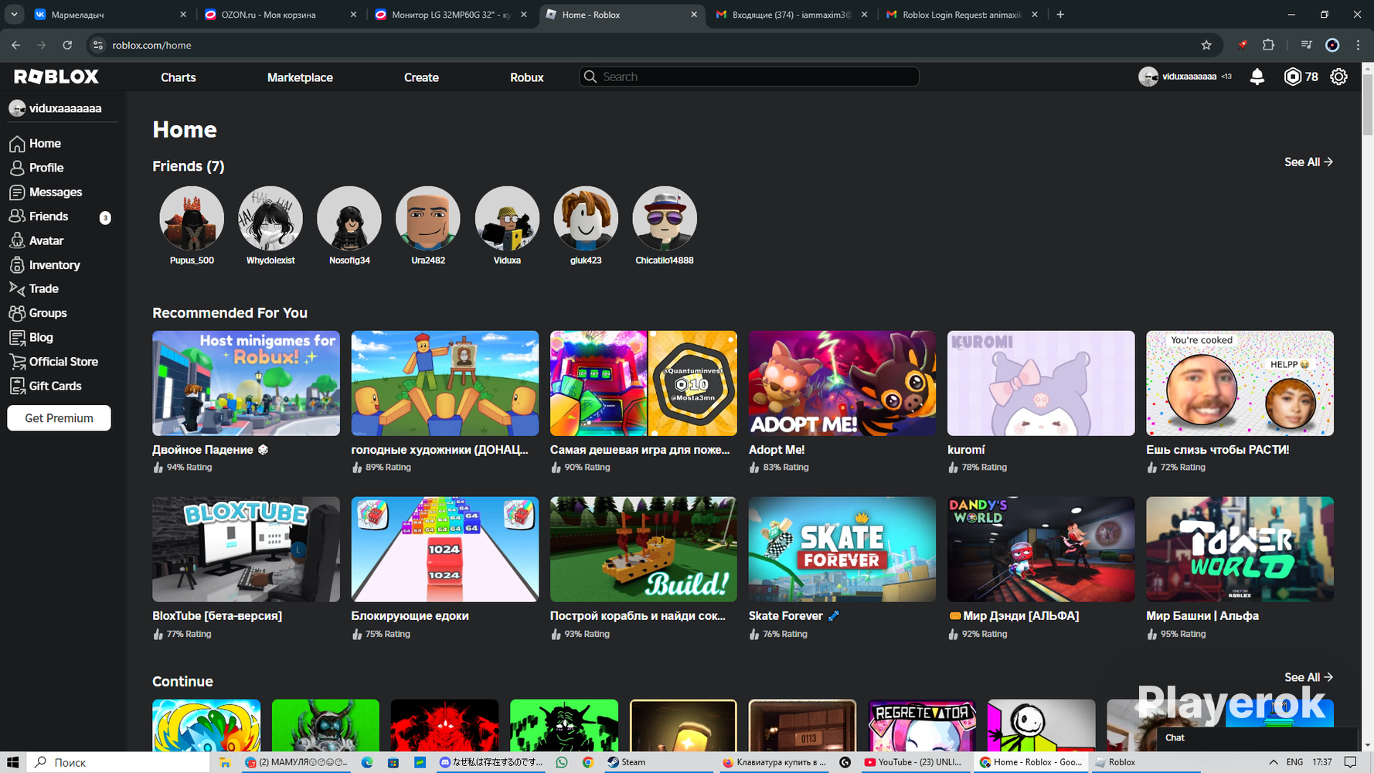The height and width of the screenshot is (773, 1374).
Task: Open the Skate Forever game thumbnail
Action: pyautogui.click(x=842, y=550)
